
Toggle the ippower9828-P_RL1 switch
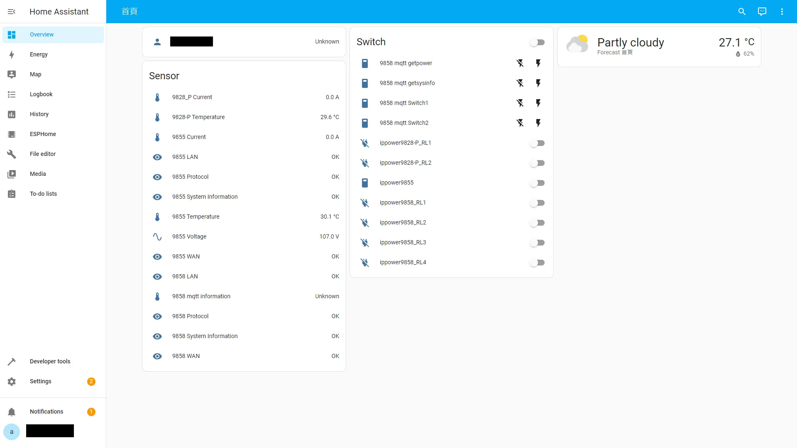pos(537,143)
